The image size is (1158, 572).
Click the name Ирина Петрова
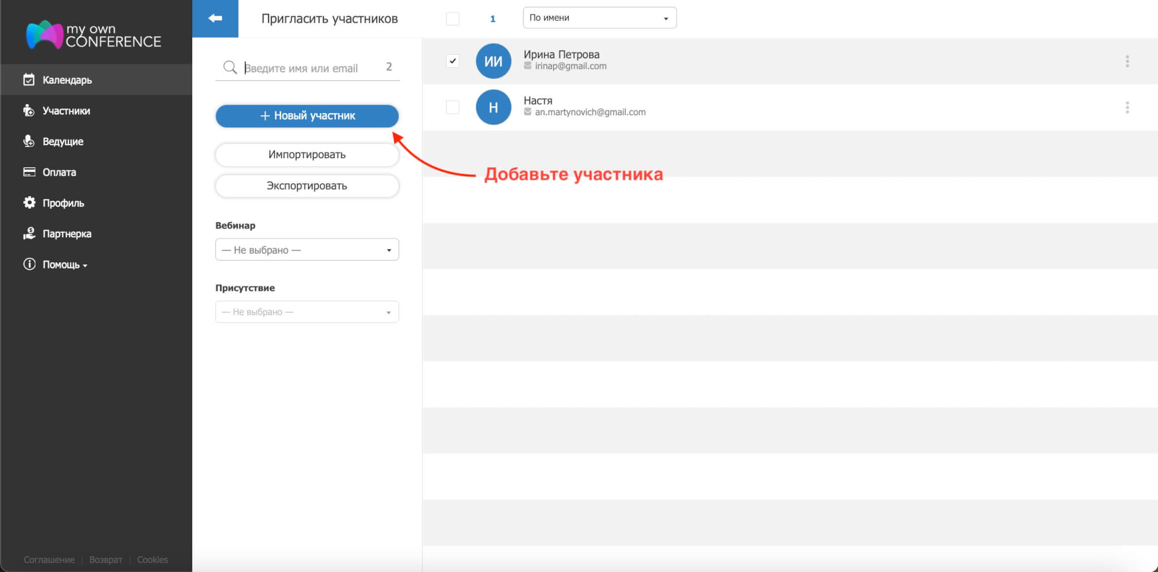pyautogui.click(x=561, y=54)
